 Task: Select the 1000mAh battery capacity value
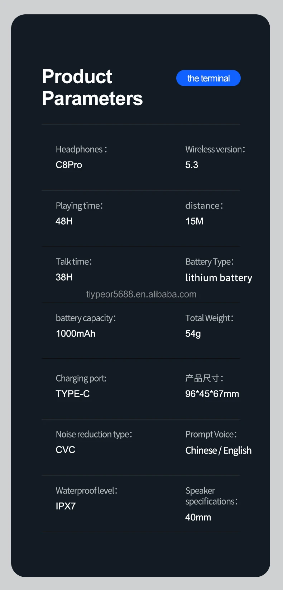76,333
